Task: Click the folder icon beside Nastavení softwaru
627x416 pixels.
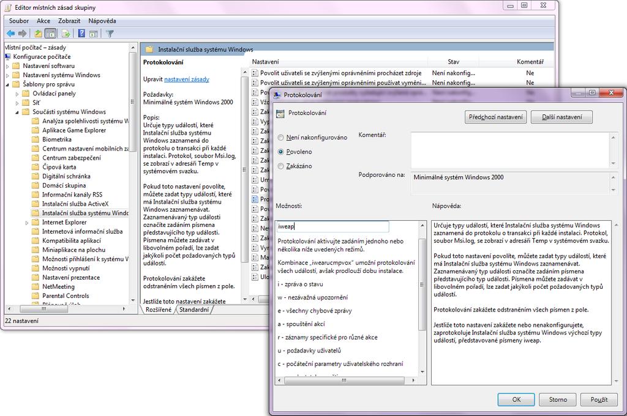Action: tap(16, 65)
